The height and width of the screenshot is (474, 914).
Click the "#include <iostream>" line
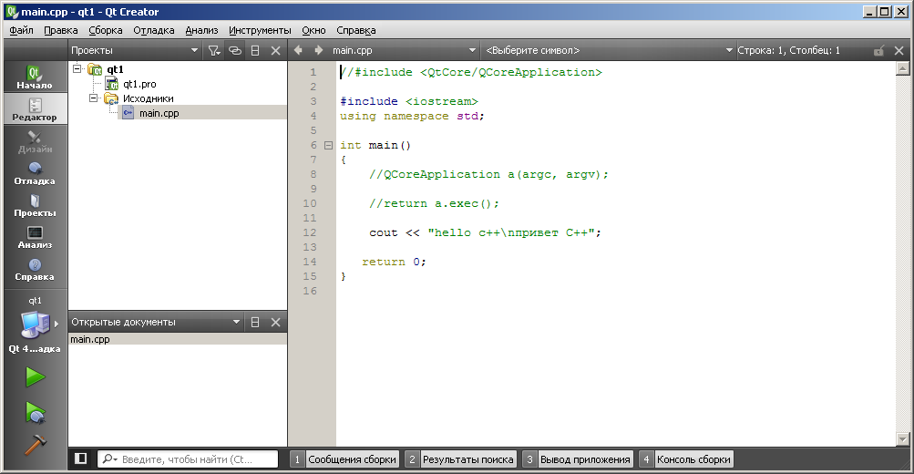(x=408, y=101)
